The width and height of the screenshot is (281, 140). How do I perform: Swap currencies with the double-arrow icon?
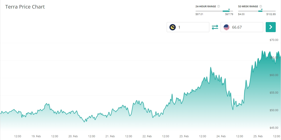pyautogui.click(x=215, y=27)
